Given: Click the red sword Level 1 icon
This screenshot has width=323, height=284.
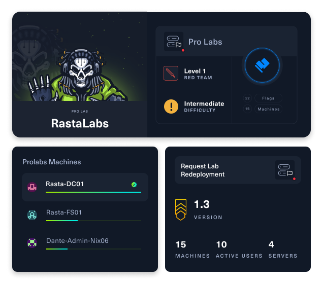Looking at the screenshot, I should (171, 73).
